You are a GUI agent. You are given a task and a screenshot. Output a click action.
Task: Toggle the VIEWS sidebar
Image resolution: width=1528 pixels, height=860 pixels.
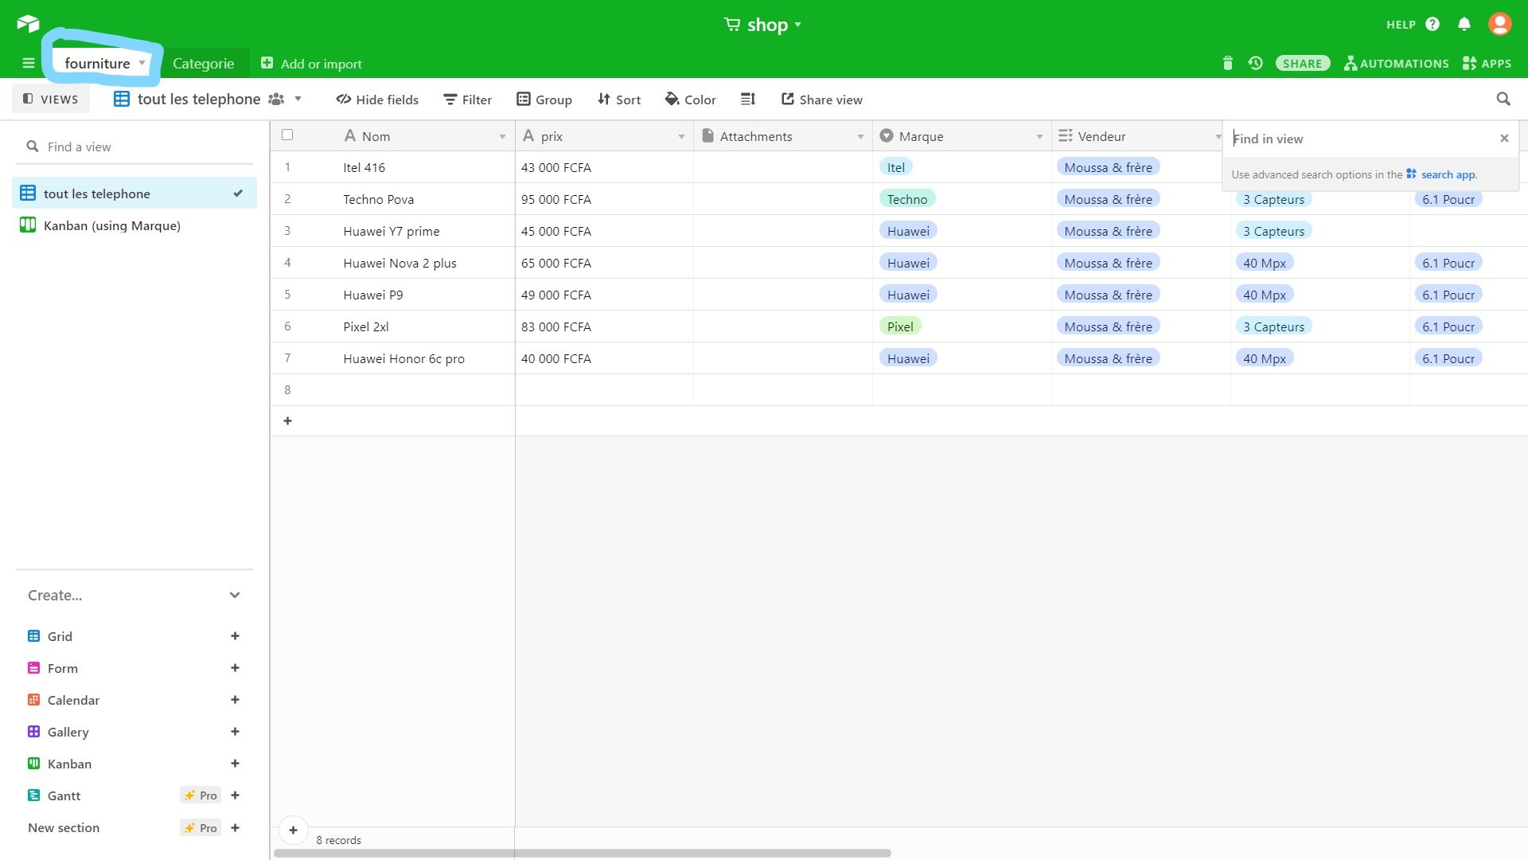coord(51,99)
